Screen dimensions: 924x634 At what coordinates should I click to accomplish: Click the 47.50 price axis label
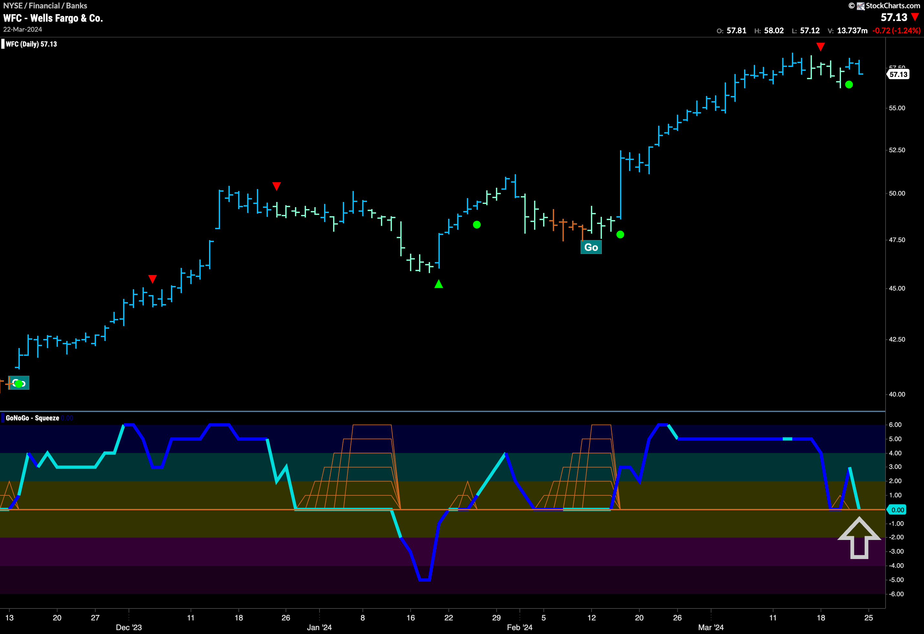click(x=897, y=240)
